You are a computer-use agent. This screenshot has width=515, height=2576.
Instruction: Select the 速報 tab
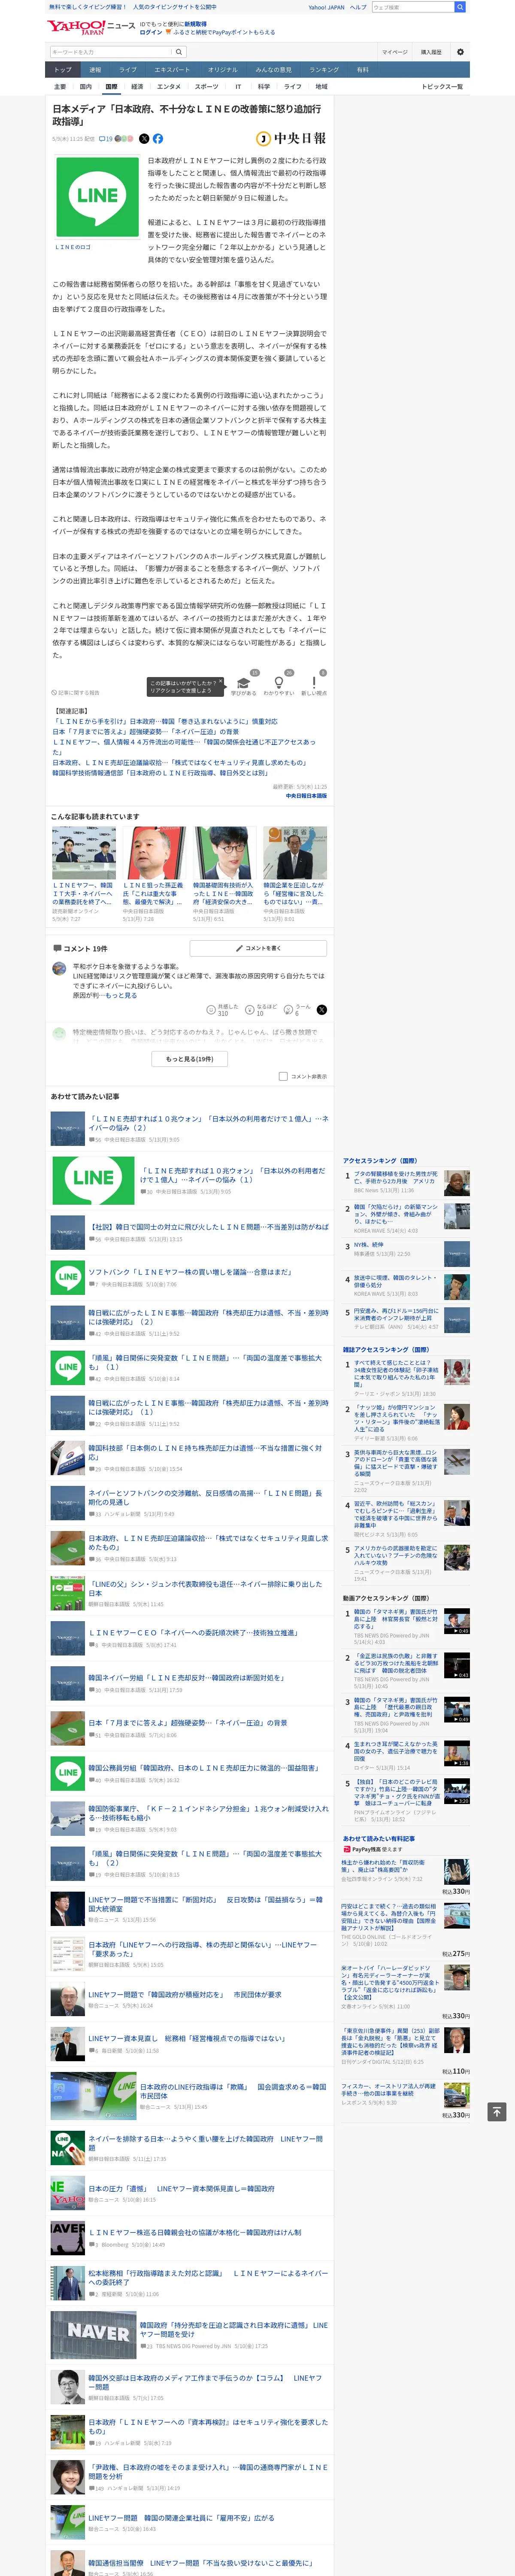pos(95,70)
